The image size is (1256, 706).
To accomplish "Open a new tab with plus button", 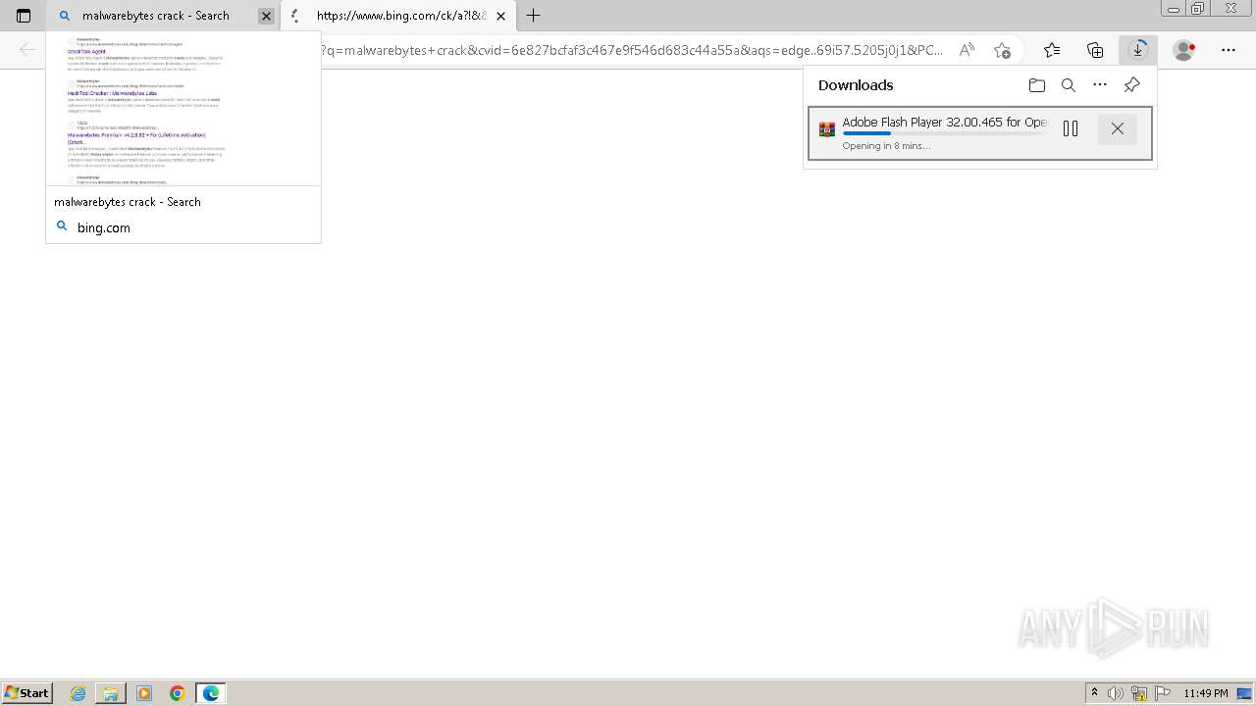I will click(x=533, y=16).
